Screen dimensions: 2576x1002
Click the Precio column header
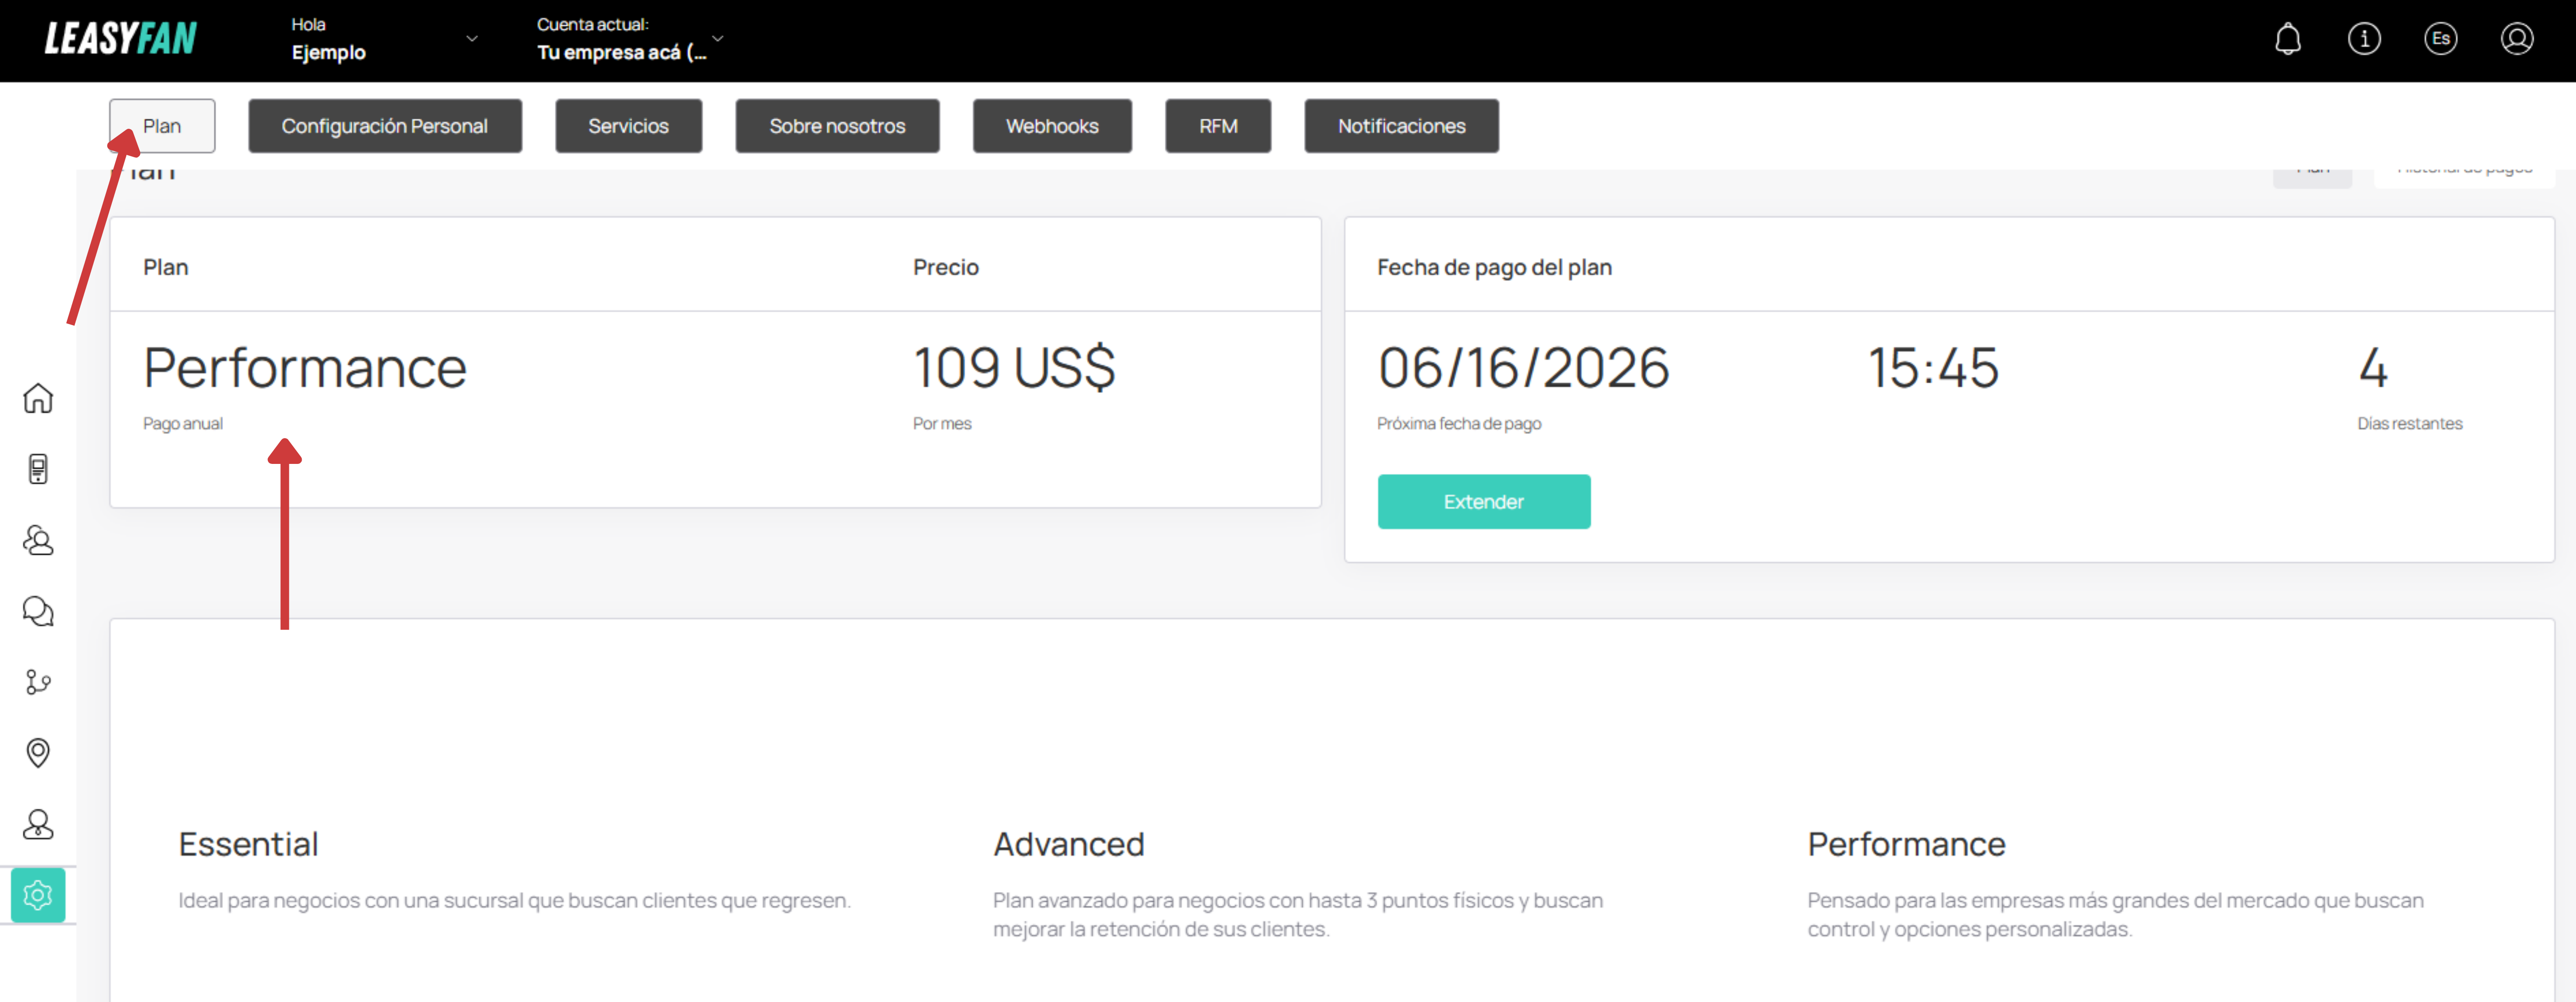pyautogui.click(x=946, y=268)
